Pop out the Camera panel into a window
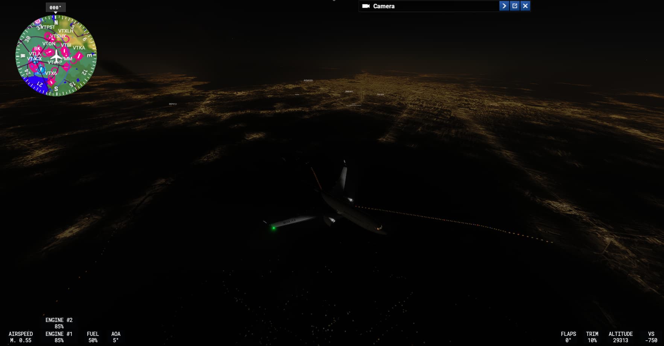 click(x=515, y=6)
